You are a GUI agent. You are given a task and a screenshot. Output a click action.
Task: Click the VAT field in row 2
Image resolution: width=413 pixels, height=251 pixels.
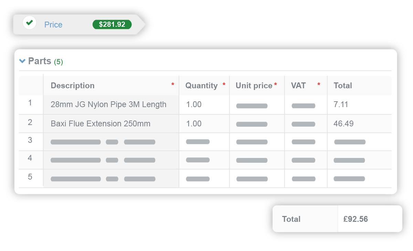point(303,124)
